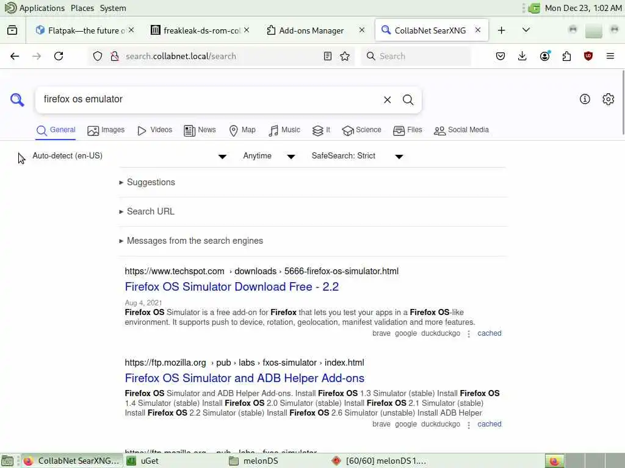Click ftp.mozilla.org index.html result URL
The height and width of the screenshot is (468, 625).
(x=244, y=363)
